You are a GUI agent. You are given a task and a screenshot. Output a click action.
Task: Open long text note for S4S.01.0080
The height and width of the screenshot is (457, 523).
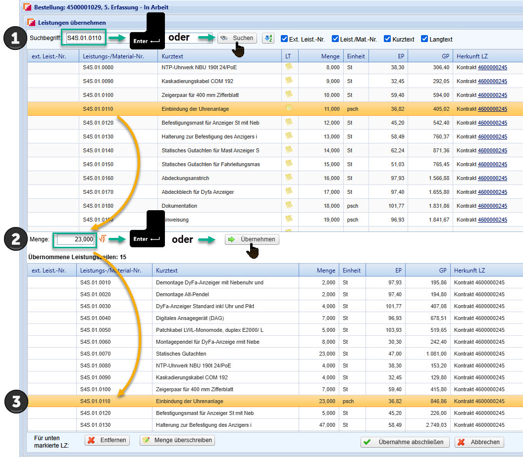[x=289, y=67]
